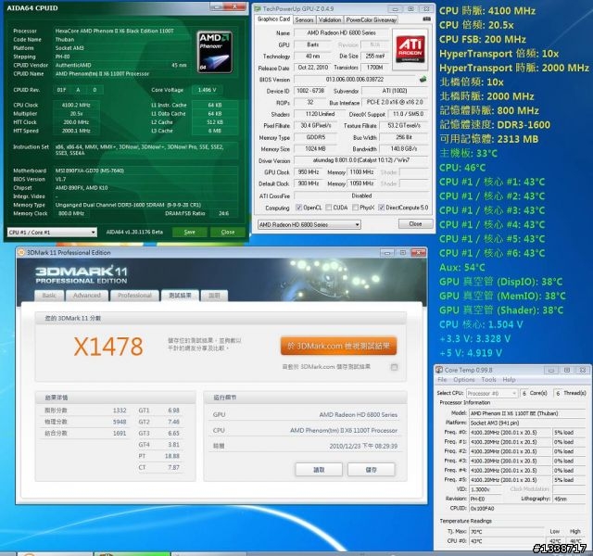The width and height of the screenshot is (593, 556).
Task: Open the Professional tab in 3DMark 11
Action: pyautogui.click(x=134, y=296)
